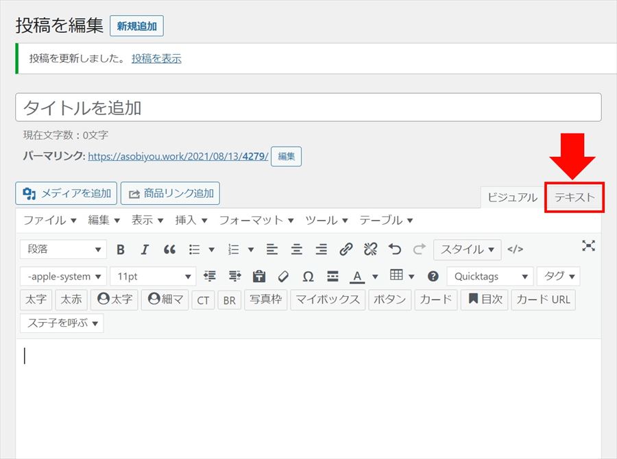Insert a blockquote
Screen dimensions: 617x459
pyautogui.click(x=169, y=249)
